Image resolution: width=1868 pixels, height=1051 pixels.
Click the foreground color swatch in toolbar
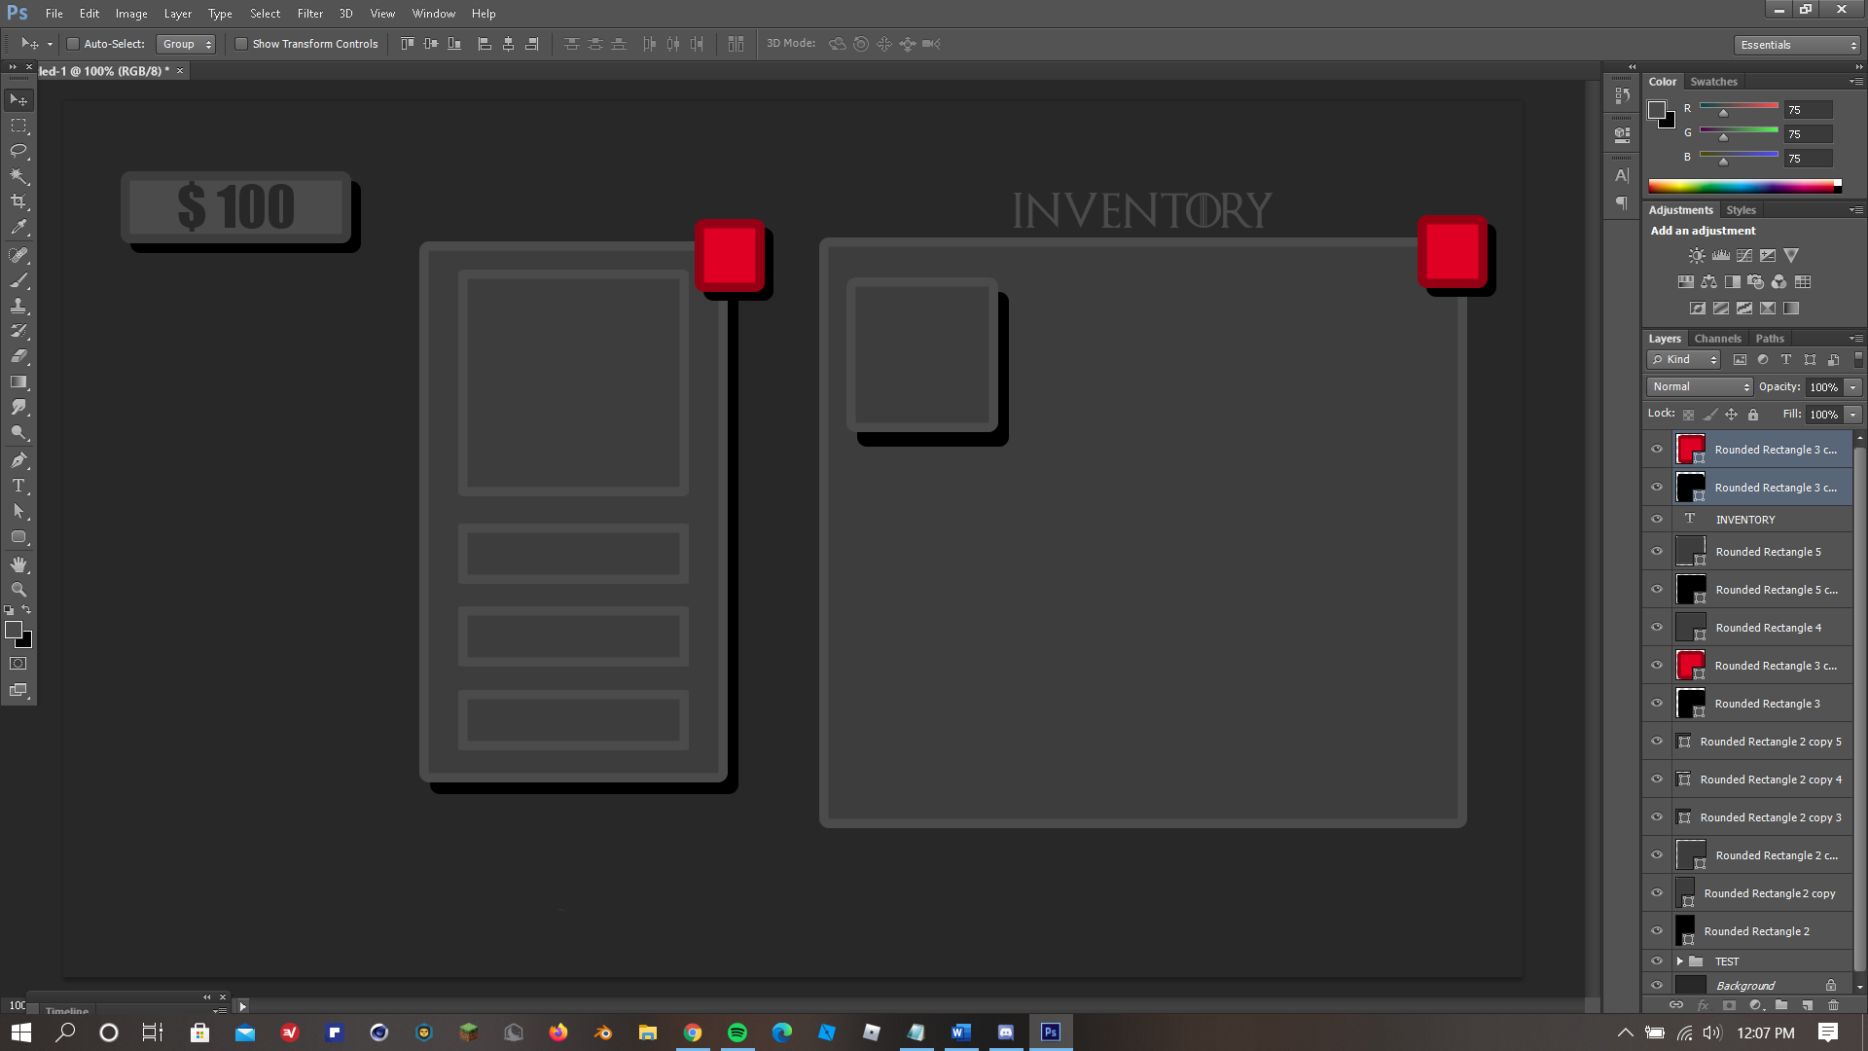coord(14,630)
